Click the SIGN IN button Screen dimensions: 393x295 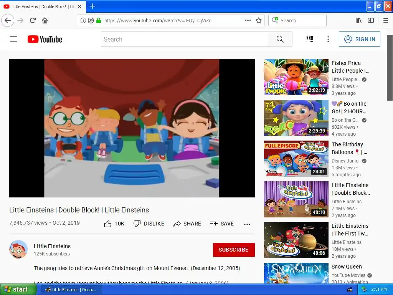[359, 39]
